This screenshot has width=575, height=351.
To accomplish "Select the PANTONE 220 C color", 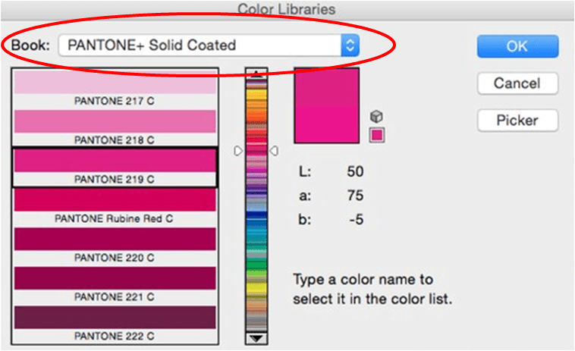I will (115, 240).
